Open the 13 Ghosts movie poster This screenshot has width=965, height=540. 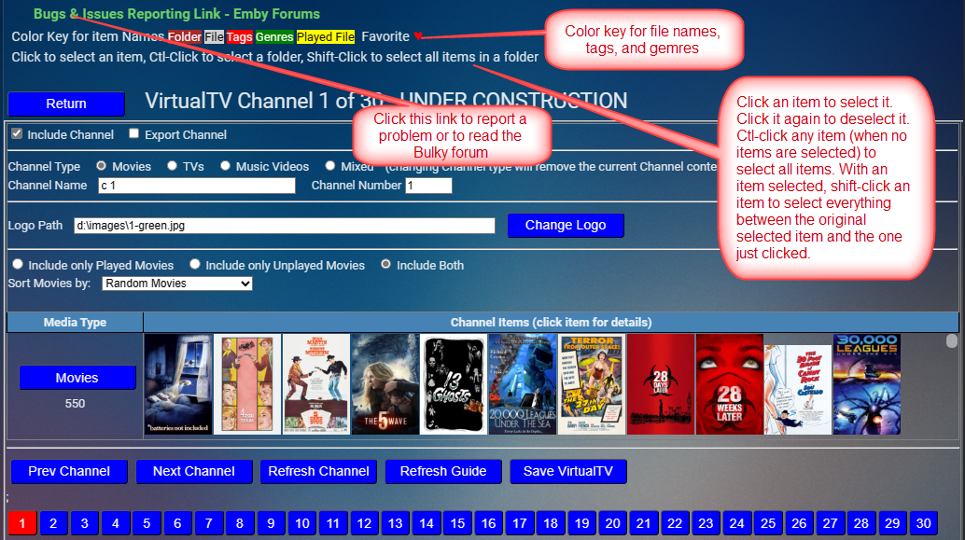(454, 384)
